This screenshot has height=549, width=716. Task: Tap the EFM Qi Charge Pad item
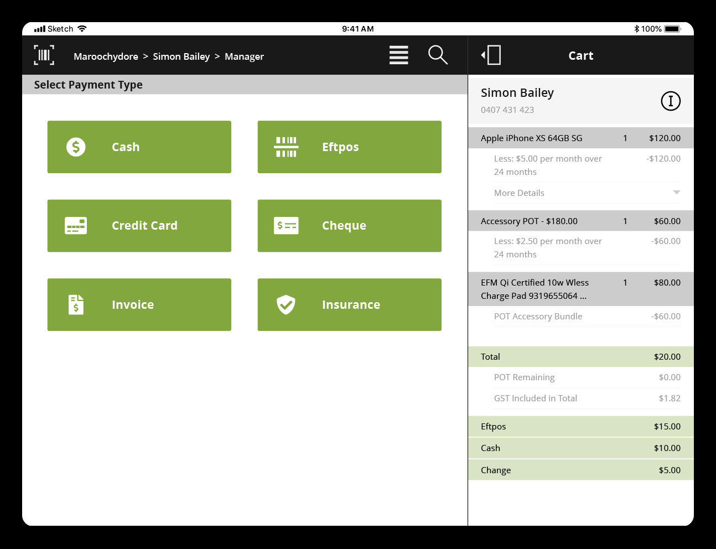pyautogui.click(x=580, y=289)
